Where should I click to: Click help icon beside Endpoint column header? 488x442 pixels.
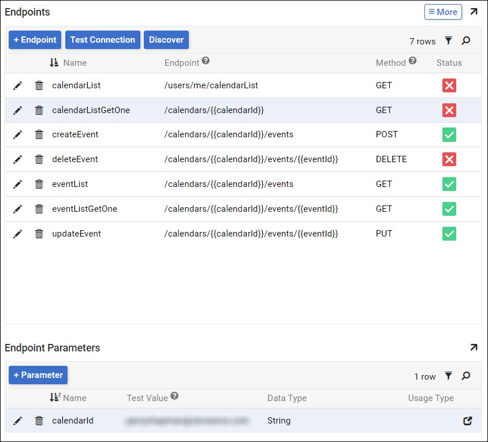[206, 61]
